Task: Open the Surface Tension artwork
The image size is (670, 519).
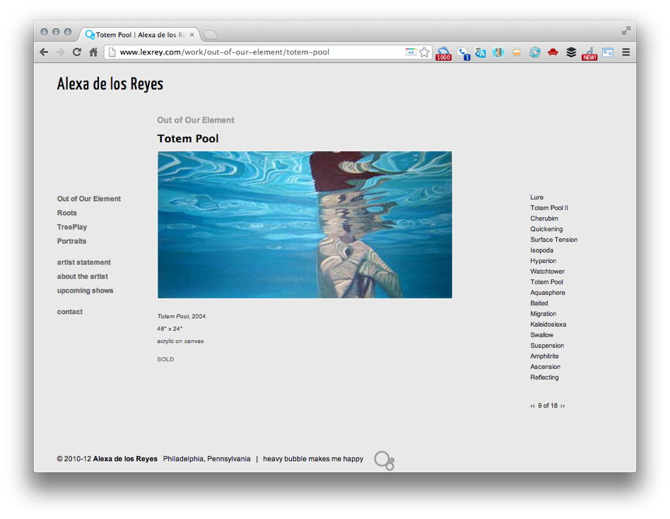Action: tap(554, 240)
